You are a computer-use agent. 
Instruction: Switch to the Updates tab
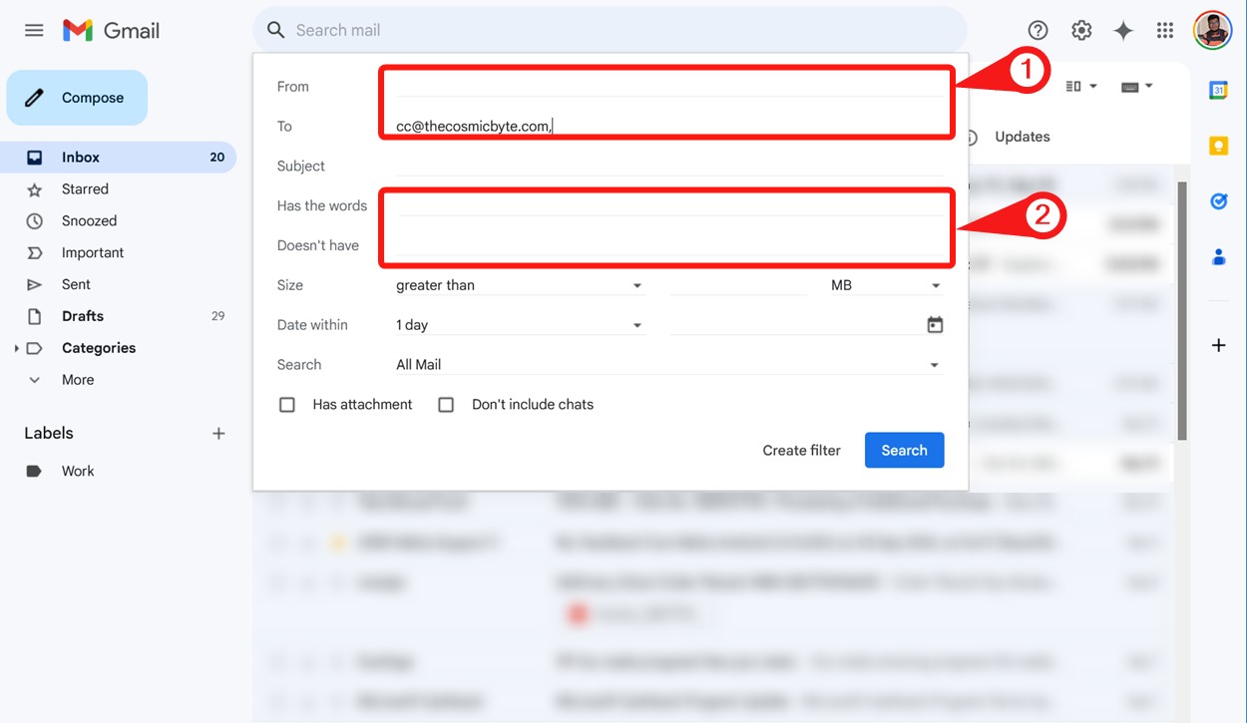[1024, 137]
